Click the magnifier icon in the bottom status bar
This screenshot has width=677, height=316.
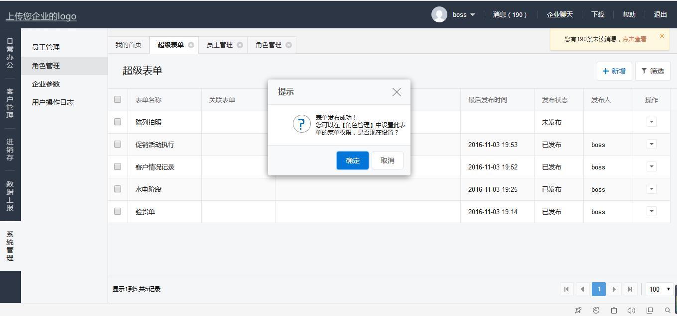coord(668,310)
